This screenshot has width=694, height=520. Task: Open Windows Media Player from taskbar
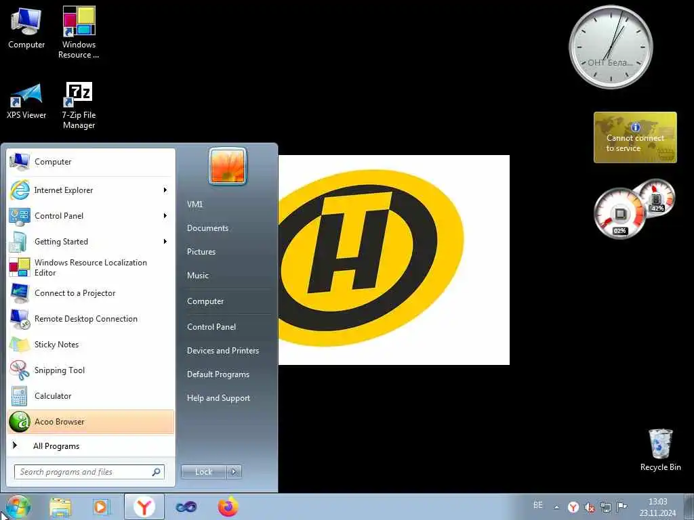[x=102, y=506]
